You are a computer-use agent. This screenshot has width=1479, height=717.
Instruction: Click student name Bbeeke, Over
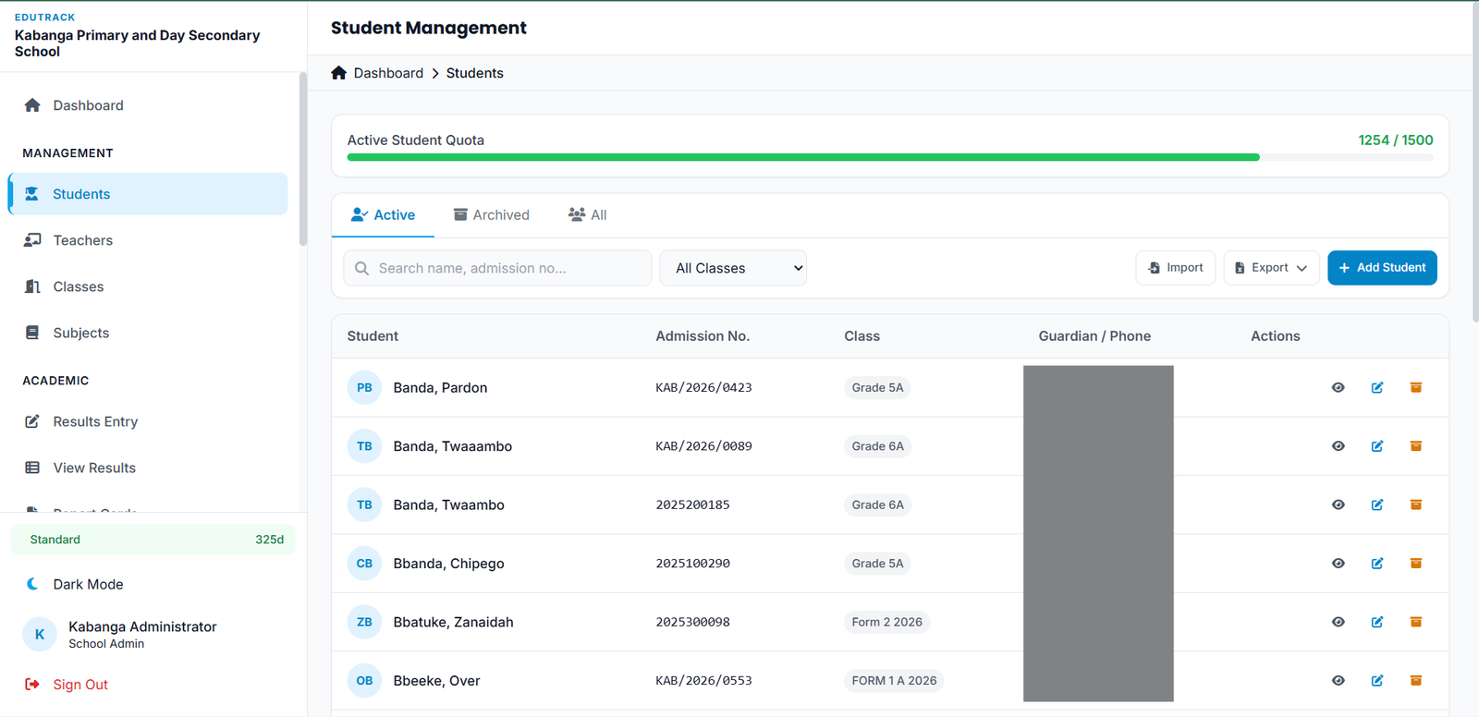click(436, 681)
